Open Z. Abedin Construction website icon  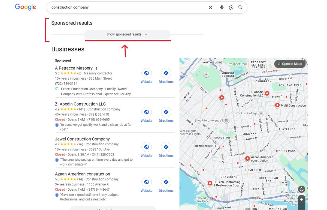click(x=147, y=112)
